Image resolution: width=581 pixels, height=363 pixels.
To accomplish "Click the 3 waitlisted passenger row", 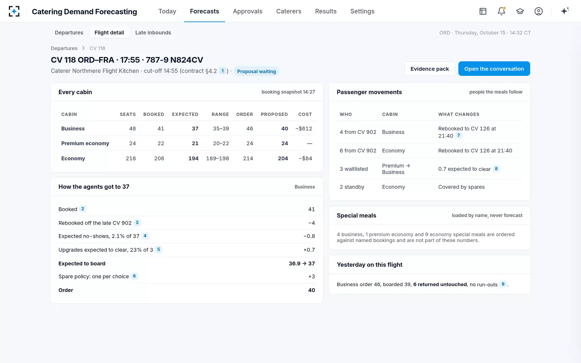I will click(430, 169).
